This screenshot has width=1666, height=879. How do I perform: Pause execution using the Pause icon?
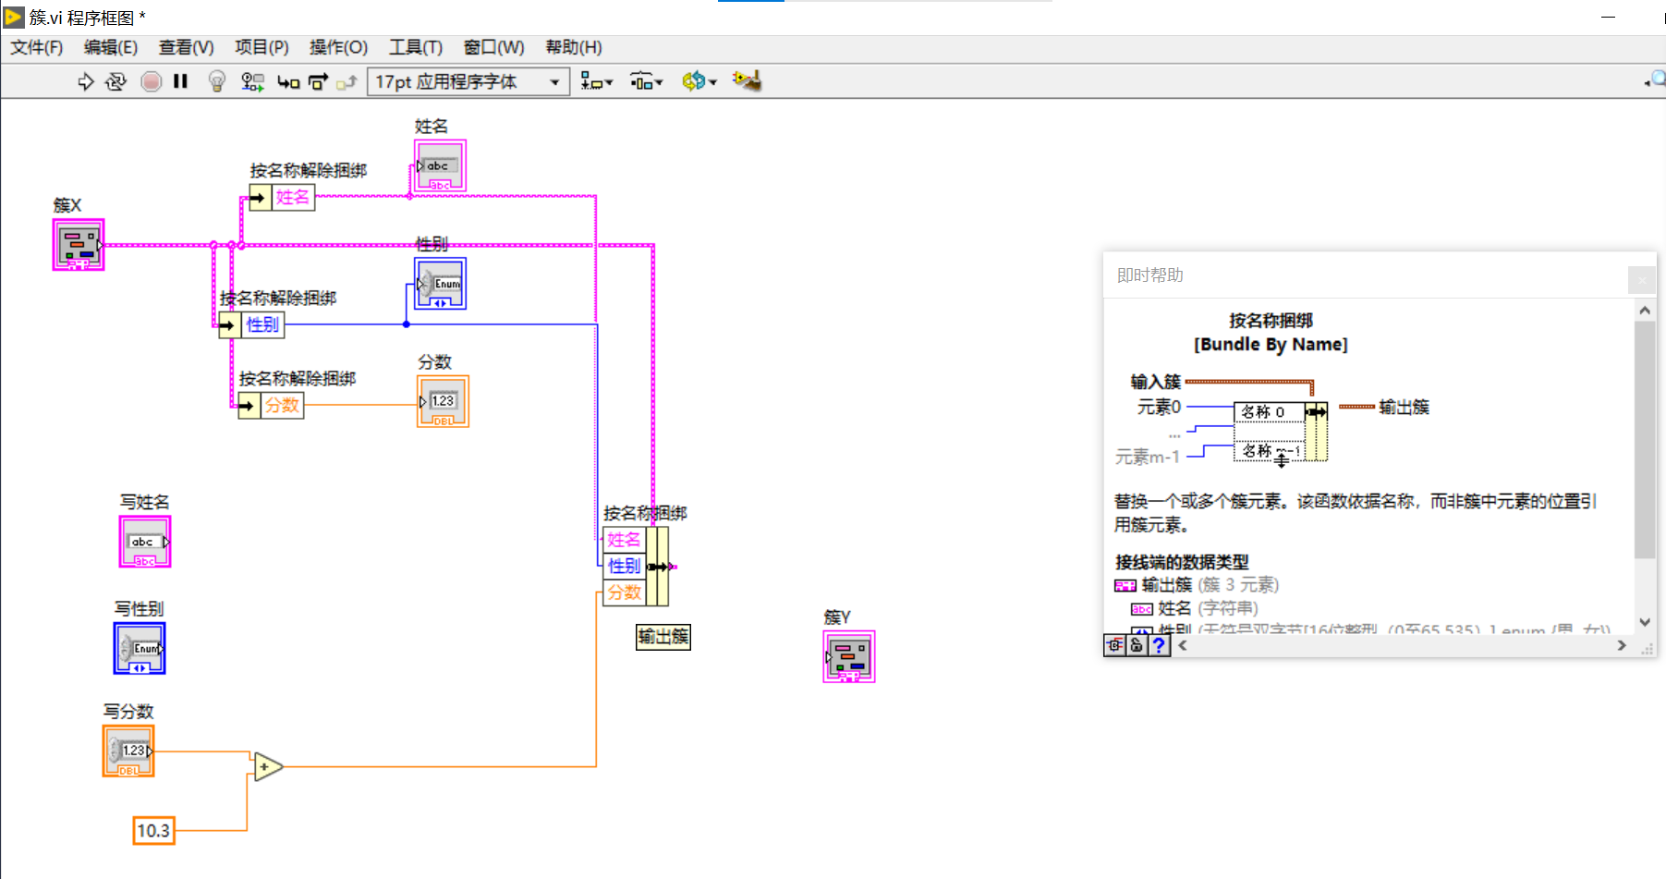coord(180,81)
